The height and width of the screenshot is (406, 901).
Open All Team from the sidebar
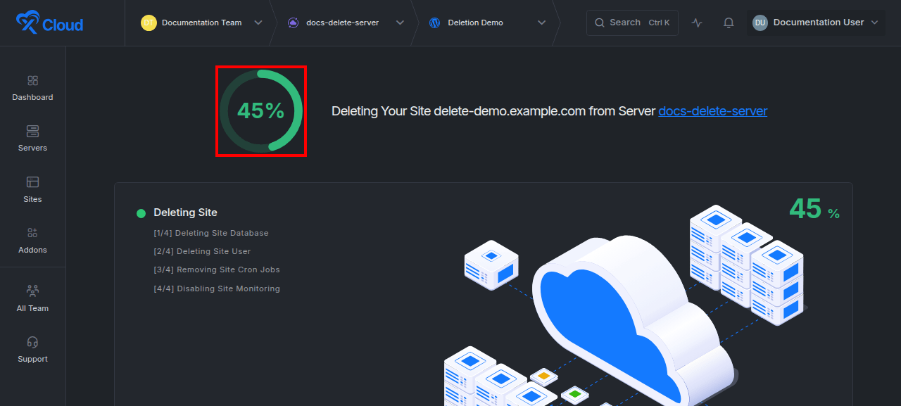click(x=32, y=299)
